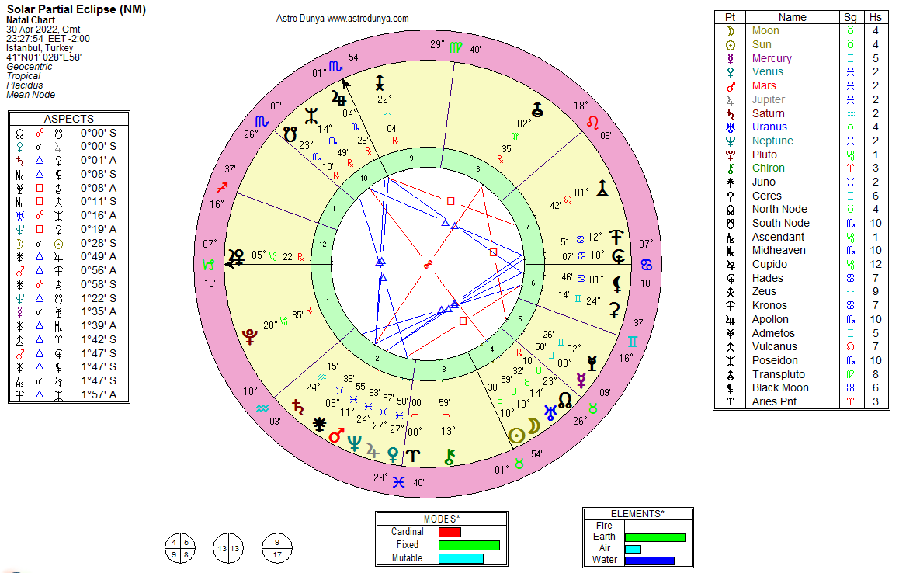Click the Moon crescent glyph in the wheel

click(x=534, y=426)
